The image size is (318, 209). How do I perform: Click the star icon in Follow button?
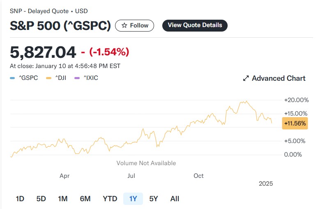click(124, 25)
